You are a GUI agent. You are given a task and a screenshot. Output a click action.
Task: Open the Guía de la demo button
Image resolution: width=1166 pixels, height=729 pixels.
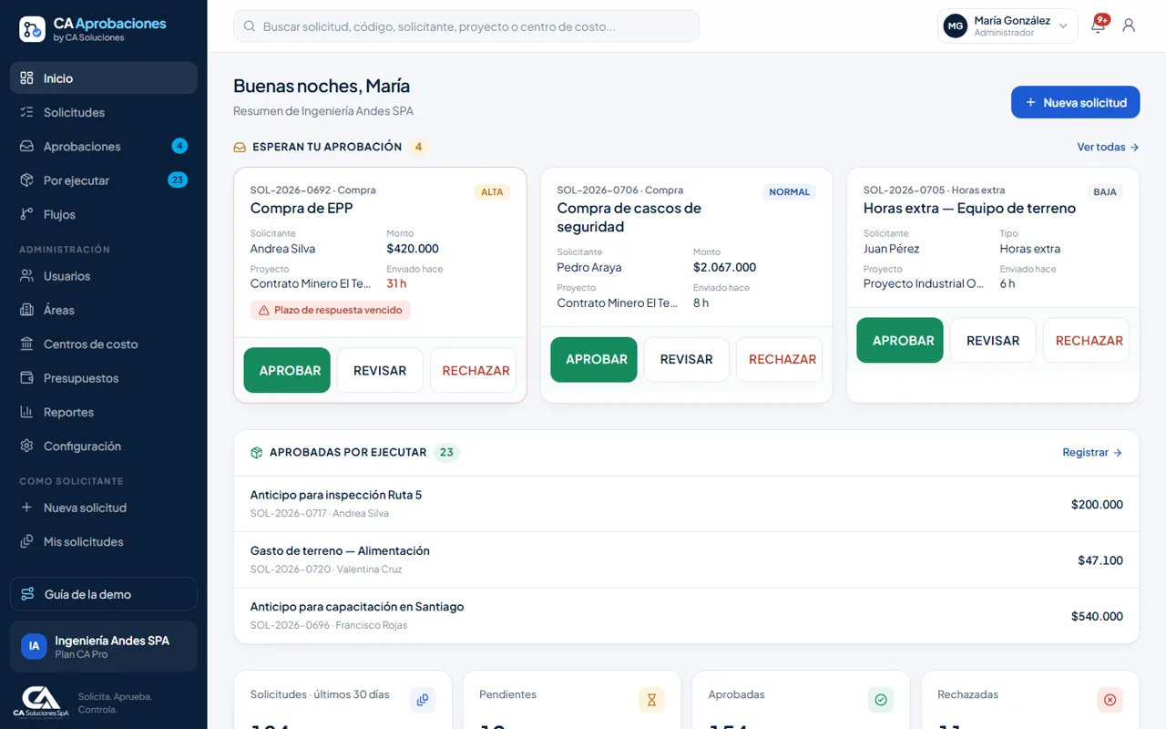pyautogui.click(x=104, y=594)
